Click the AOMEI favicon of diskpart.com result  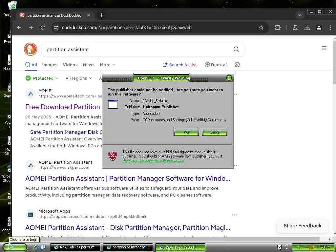coord(31,165)
